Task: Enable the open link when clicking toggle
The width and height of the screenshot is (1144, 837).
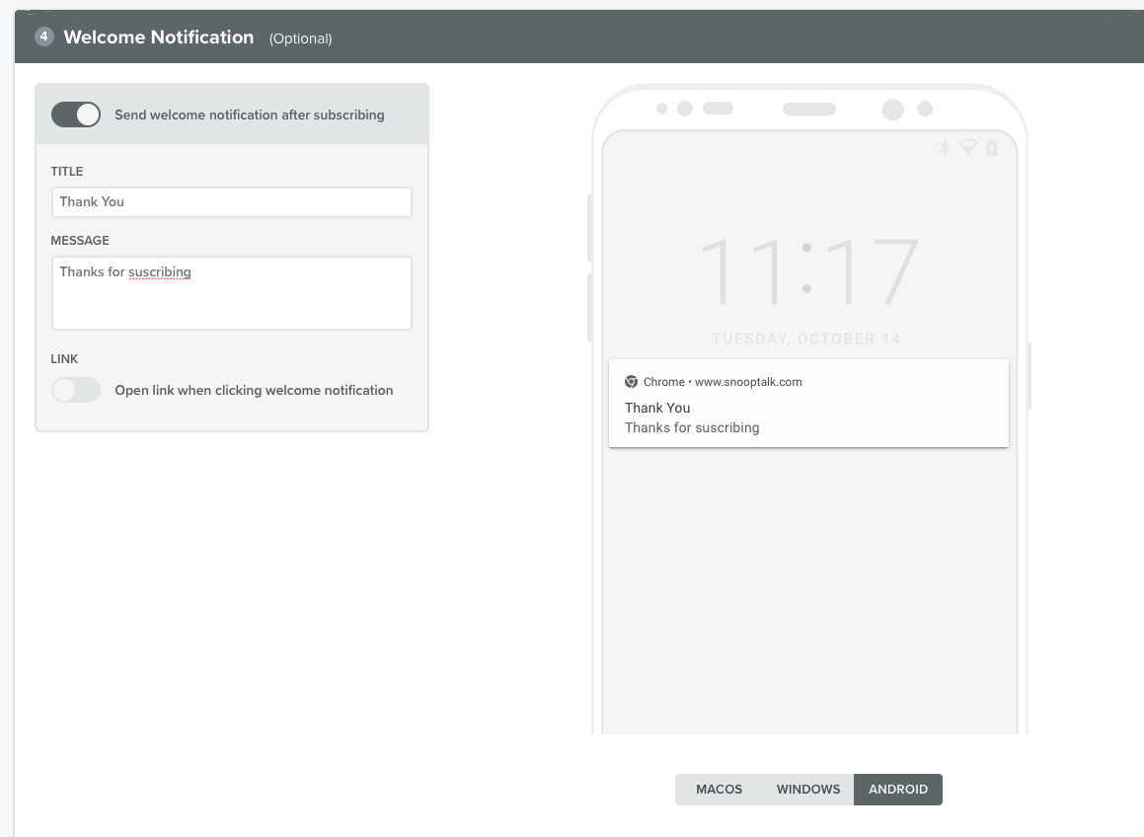Action: tap(76, 390)
